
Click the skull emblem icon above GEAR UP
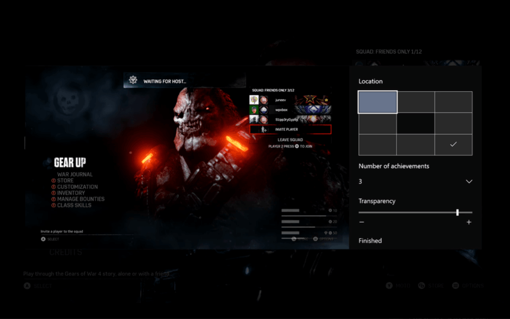pos(68,99)
